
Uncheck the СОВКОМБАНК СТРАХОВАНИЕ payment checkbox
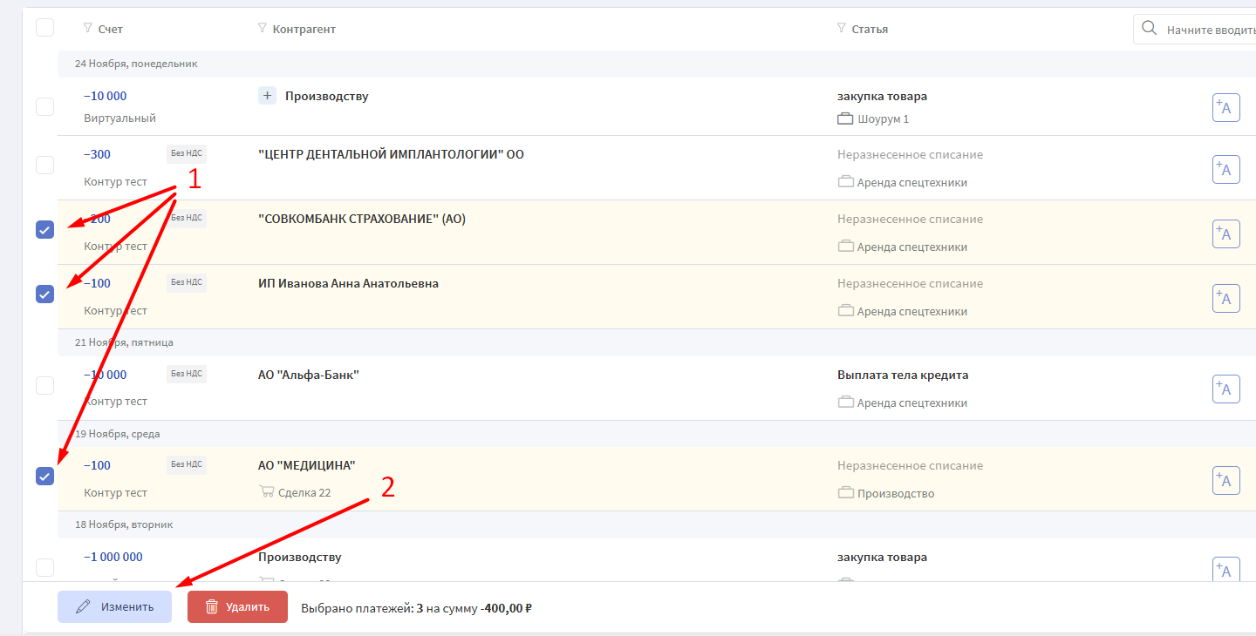pos(44,230)
